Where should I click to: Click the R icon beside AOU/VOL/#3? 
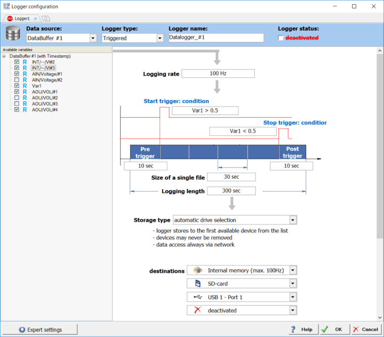[25, 103]
